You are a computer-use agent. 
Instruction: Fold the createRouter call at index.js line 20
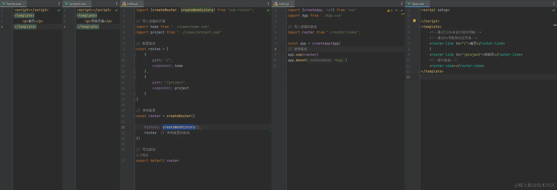(135, 116)
